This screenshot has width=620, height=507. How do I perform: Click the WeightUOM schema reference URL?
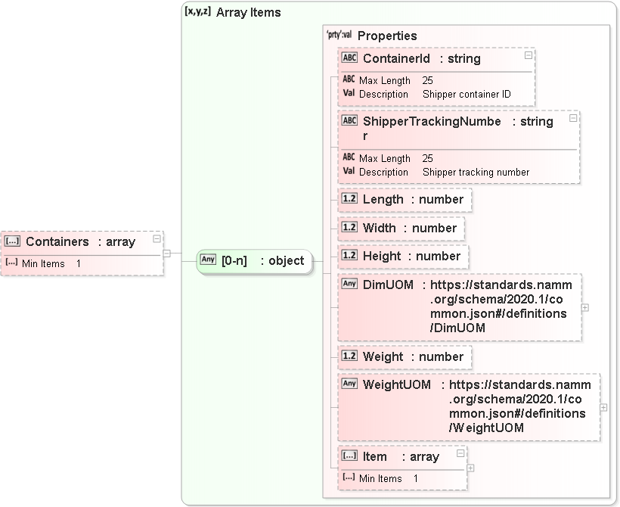(x=519, y=406)
